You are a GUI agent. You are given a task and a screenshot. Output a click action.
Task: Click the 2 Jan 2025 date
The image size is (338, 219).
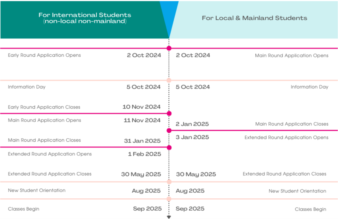click(192, 124)
